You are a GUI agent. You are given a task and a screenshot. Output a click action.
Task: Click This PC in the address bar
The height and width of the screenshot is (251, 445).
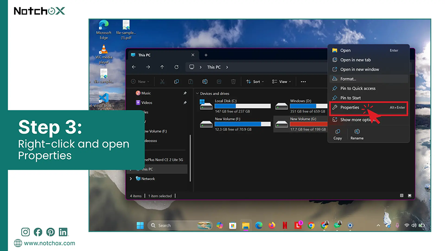[x=214, y=67]
